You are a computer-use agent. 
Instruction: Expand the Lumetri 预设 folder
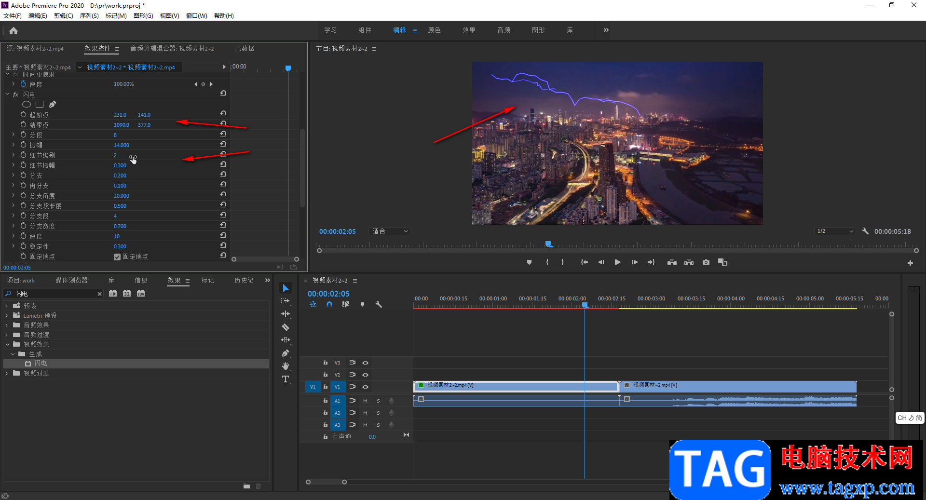(x=7, y=315)
